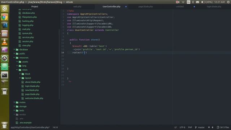
Task: Open the battery 49% indicator
Action: point(207,2)
